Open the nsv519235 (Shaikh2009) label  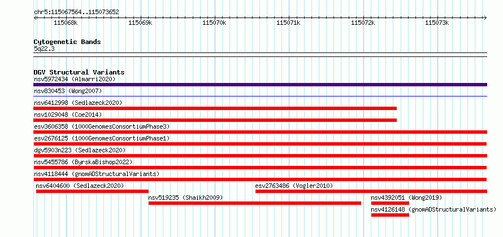[x=185, y=197]
